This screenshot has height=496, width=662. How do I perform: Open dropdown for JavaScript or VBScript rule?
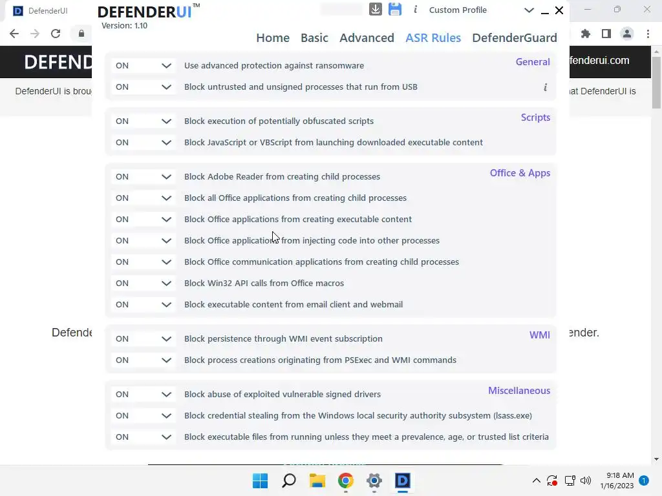(143, 143)
